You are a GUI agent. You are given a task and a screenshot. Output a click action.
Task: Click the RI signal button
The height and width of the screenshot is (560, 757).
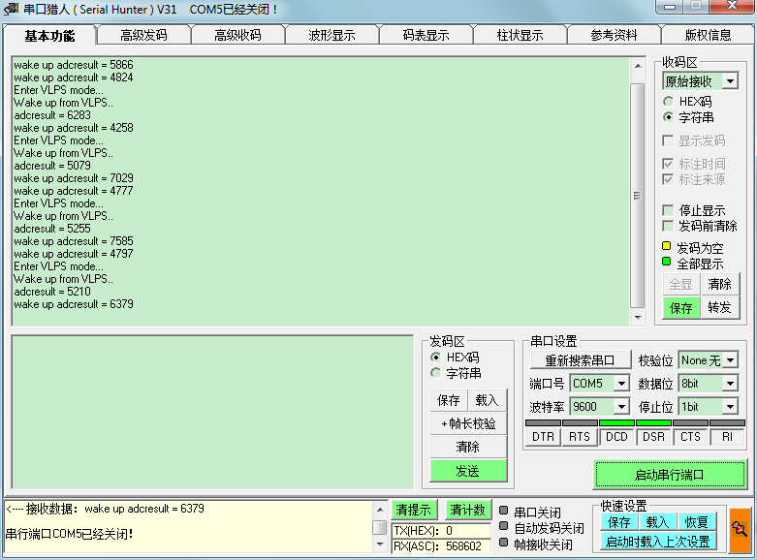coord(728,436)
